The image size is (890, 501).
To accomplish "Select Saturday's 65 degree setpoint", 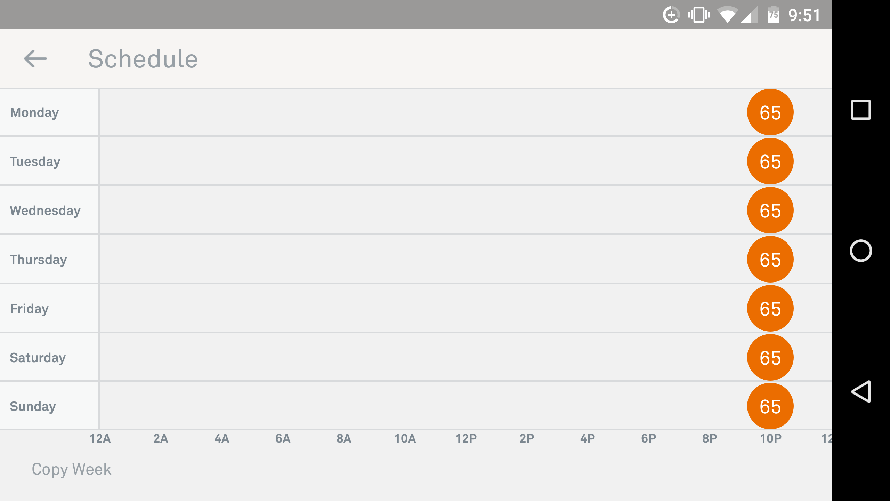I will point(770,358).
